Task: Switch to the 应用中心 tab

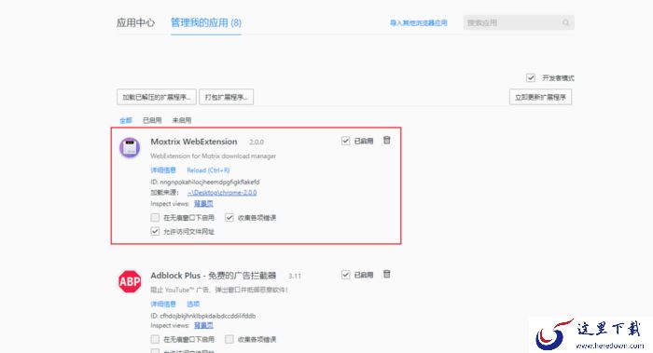Action: click(x=135, y=23)
